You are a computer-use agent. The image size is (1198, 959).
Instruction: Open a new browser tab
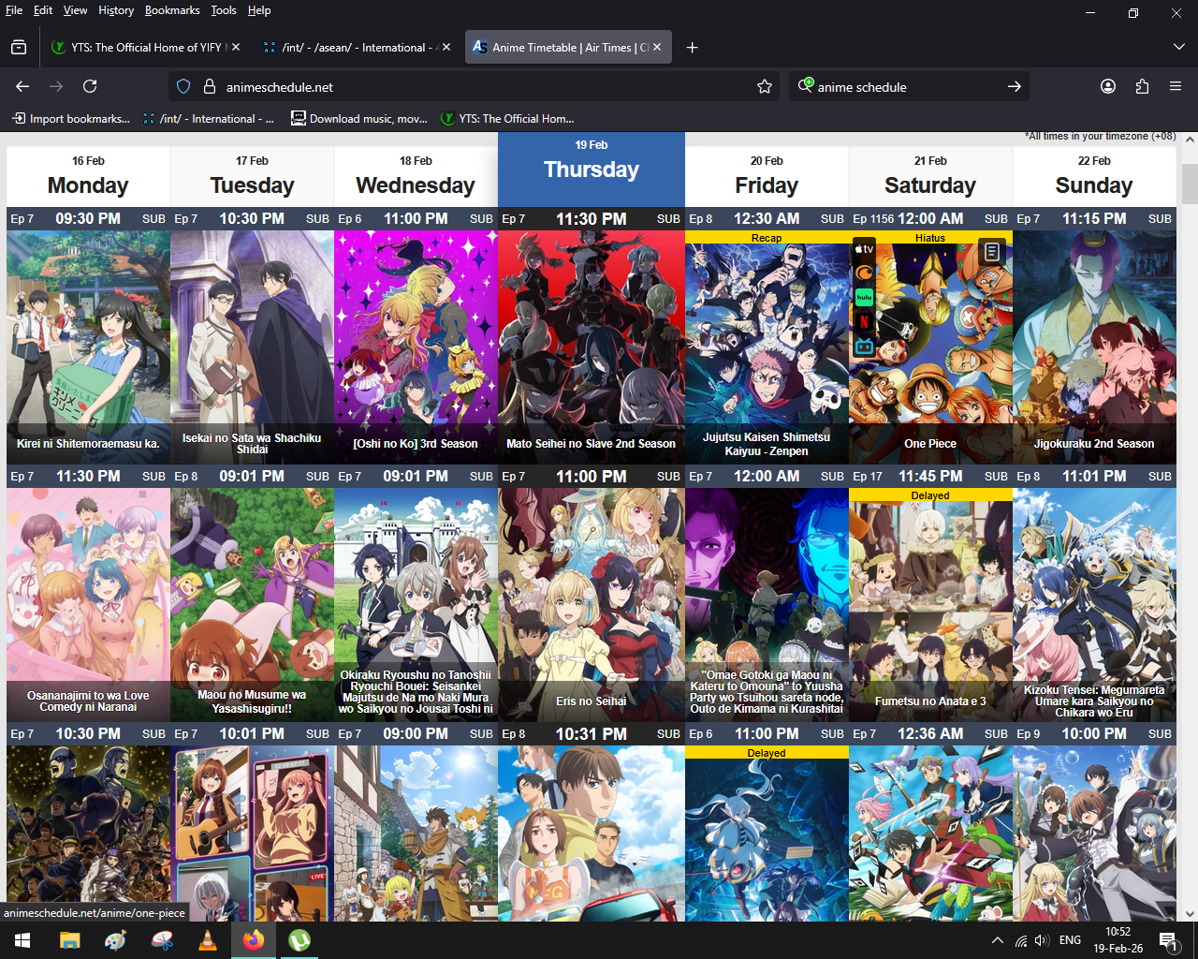click(692, 47)
